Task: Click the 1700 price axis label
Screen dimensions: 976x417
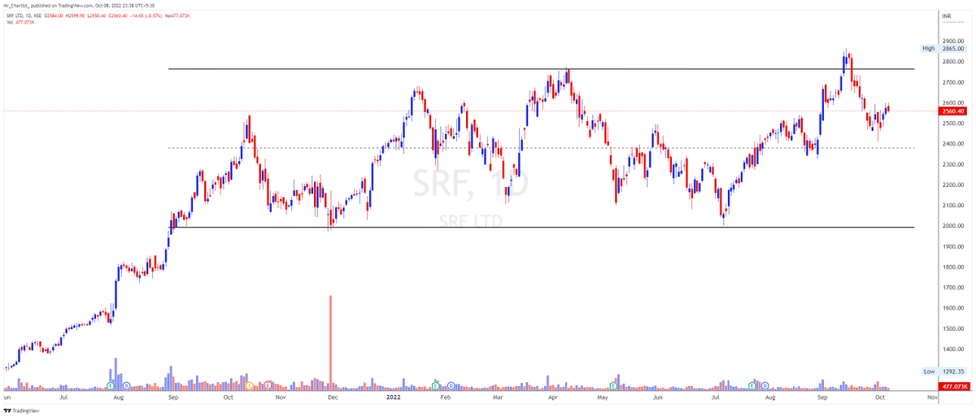Action: [x=952, y=288]
